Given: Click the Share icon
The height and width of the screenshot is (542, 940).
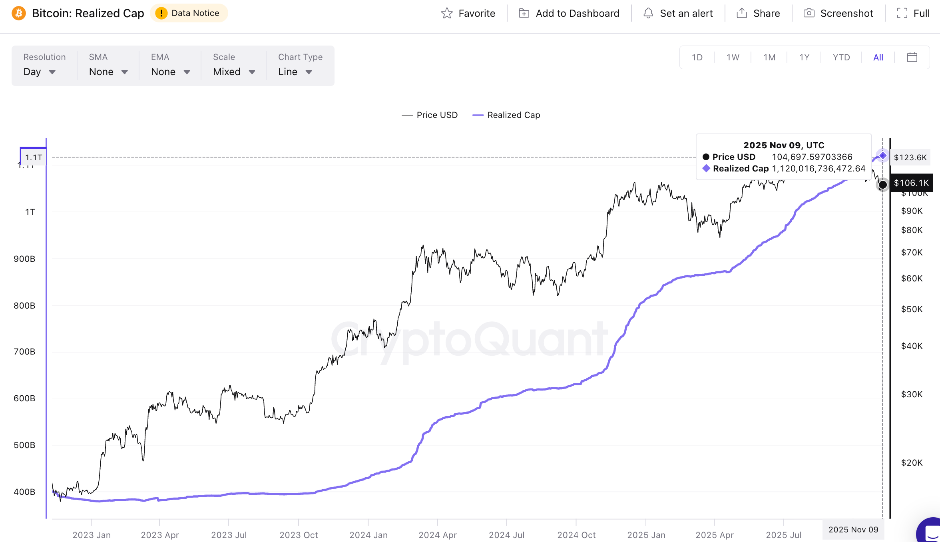Looking at the screenshot, I should (741, 13).
